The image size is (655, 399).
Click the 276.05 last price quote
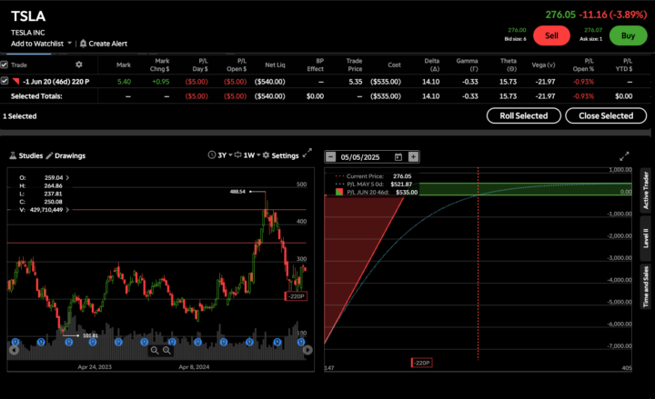[560, 15]
